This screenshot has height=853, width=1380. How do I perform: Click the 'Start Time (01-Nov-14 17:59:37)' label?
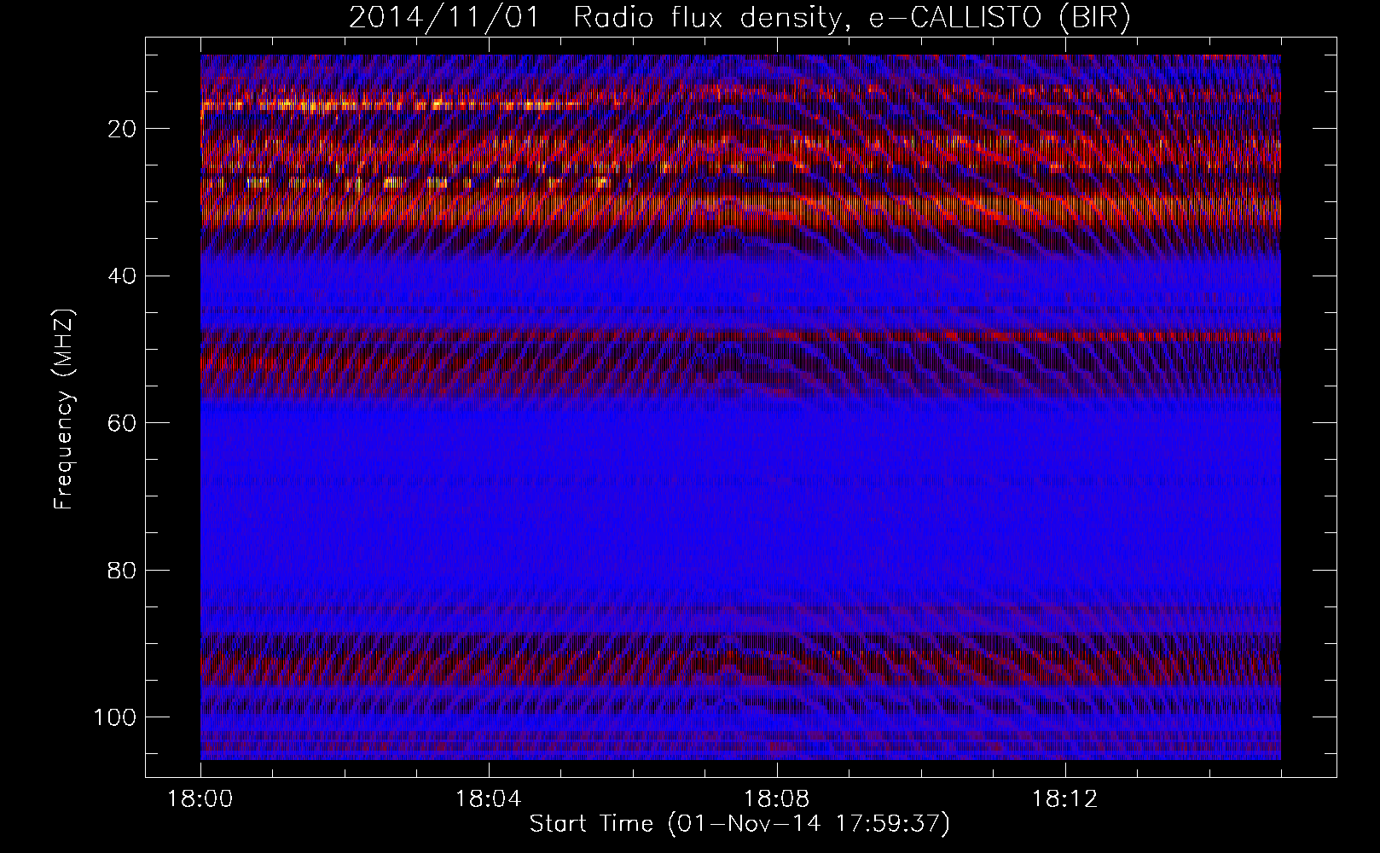tap(739, 824)
